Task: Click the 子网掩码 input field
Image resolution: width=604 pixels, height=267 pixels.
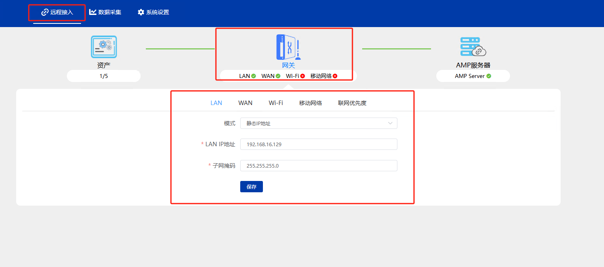Action: (x=319, y=166)
